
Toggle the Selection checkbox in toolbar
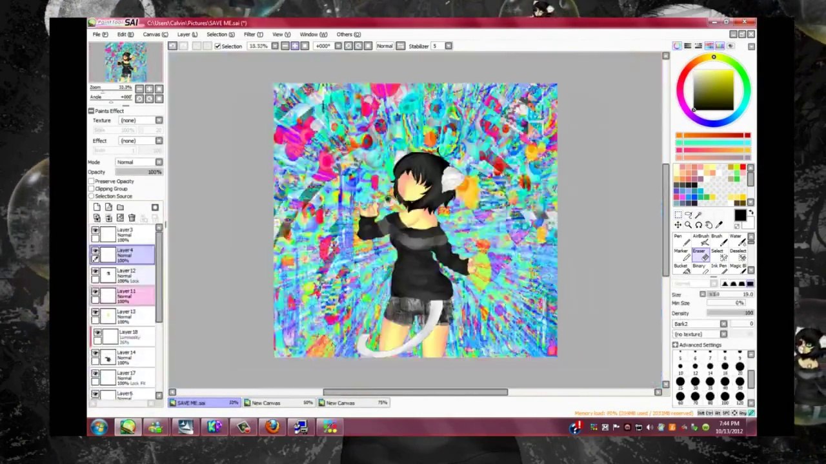pyautogui.click(x=217, y=46)
